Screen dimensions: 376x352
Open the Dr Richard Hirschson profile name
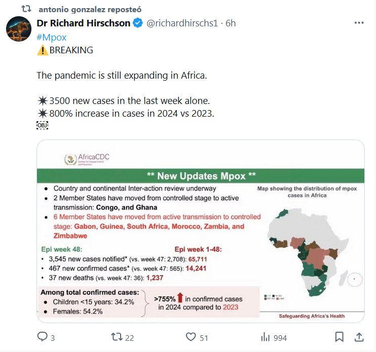[x=84, y=23]
